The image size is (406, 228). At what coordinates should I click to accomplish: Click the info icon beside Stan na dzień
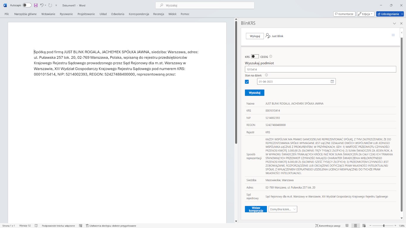(266, 75)
